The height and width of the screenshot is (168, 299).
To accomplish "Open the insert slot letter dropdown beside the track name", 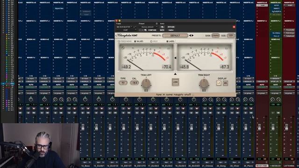I will [x=135, y=27].
